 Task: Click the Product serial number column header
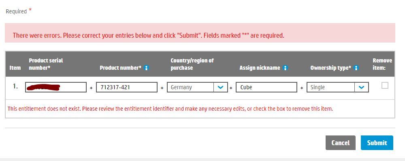pyautogui.click(x=46, y=64)
